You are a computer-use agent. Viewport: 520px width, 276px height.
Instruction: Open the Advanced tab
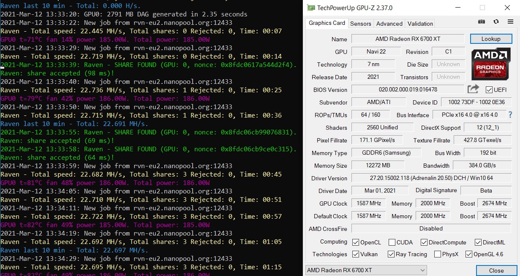click(x=389, y=24)
